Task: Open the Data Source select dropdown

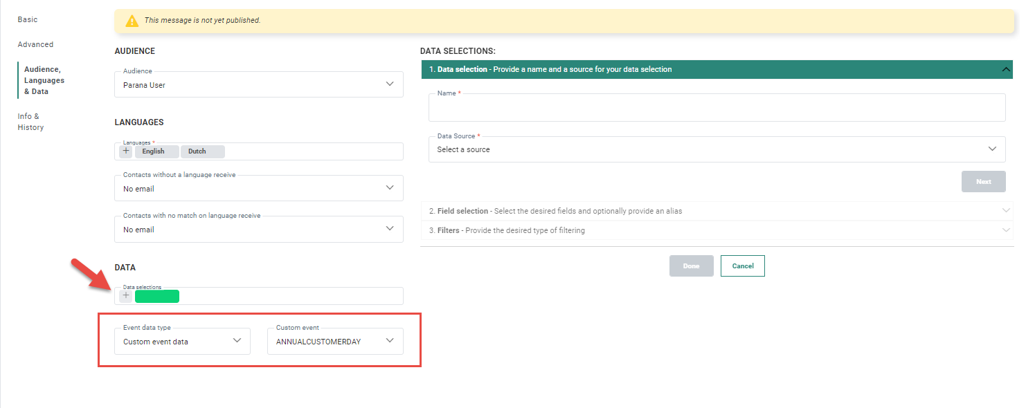Action: coord(717,149)
